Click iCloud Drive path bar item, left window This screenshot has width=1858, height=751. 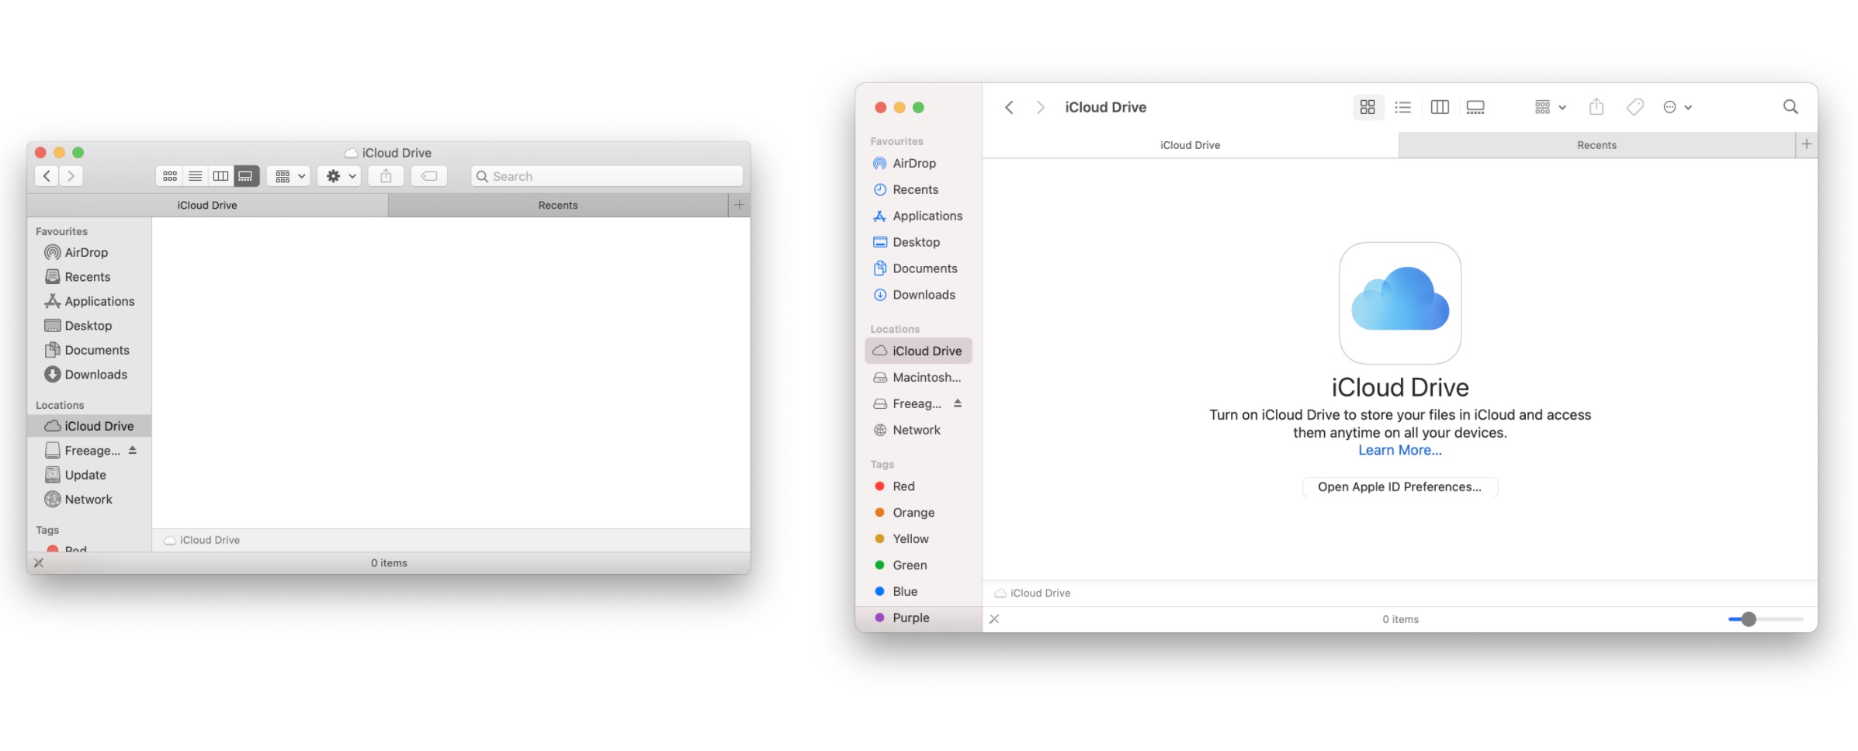[202, 540]
